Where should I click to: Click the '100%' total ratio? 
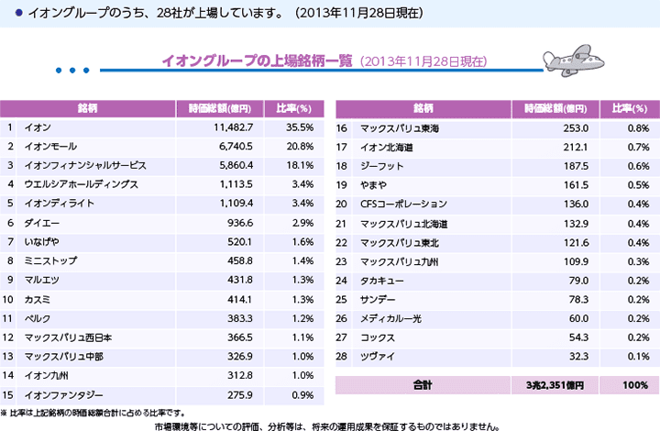635,385
